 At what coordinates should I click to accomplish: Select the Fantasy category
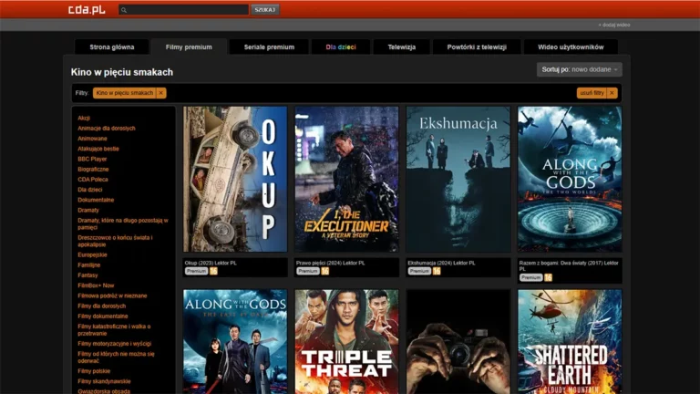point(87,275)
